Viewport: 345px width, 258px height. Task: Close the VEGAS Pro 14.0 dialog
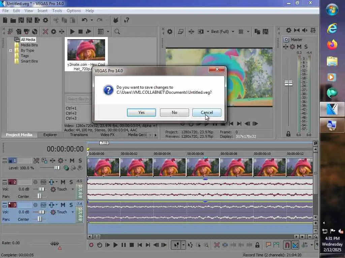click(x=217, y=69)
